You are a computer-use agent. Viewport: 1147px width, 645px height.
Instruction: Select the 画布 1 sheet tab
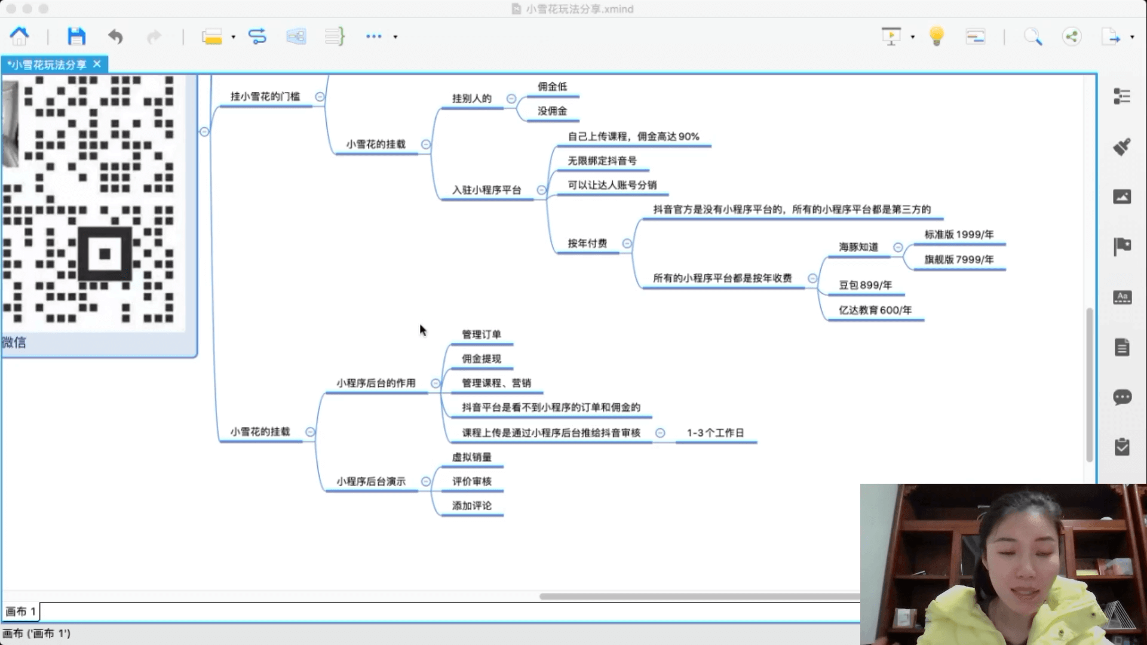click(x=20, y=612)
